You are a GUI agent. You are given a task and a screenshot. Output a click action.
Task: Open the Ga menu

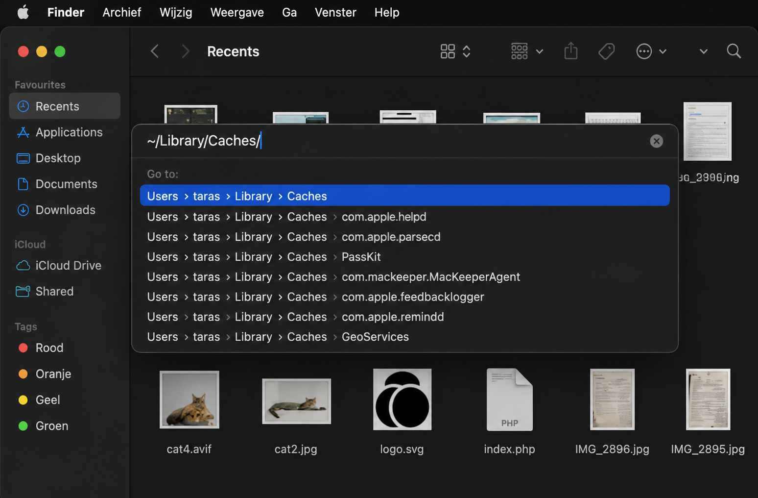point(289,12)
